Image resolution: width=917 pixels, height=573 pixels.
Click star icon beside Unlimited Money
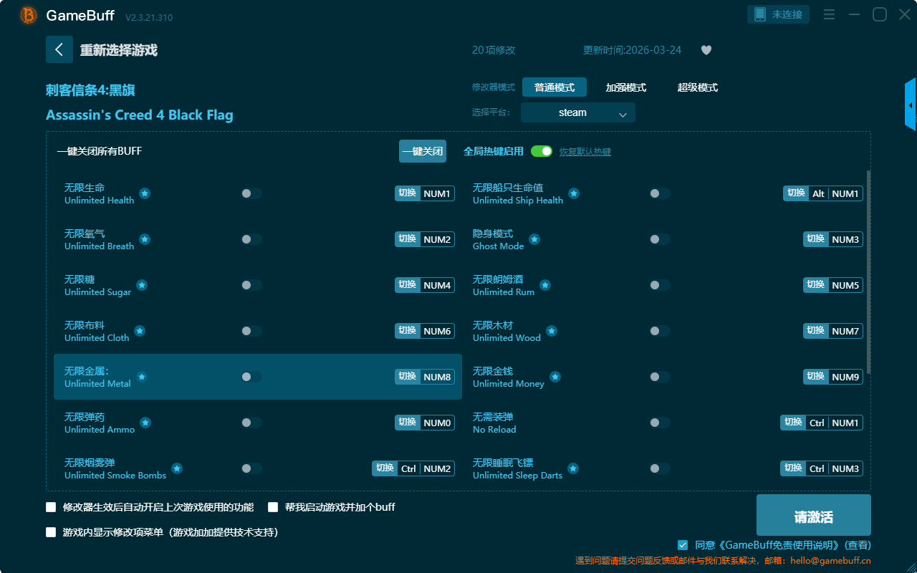(x=555, y=377)
